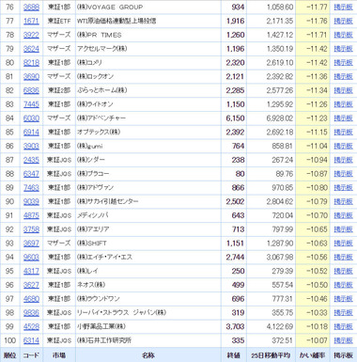Image resolution: width=357 pixels, height=362 pixels.
Task: Select company name (株)SHIFT
Action: [92, 243]
